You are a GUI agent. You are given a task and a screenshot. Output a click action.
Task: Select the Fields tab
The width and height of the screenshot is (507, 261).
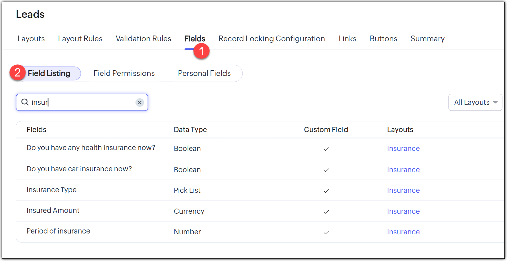195,39
